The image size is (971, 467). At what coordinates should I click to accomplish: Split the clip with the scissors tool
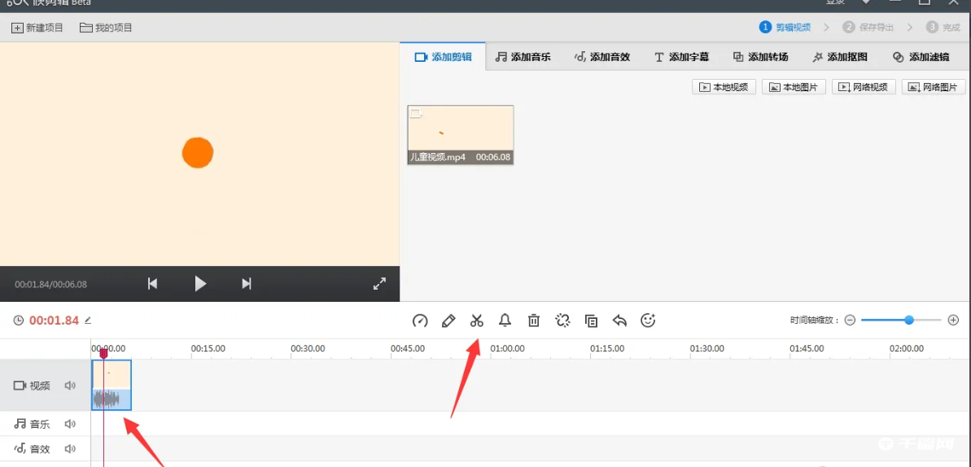pyautogui.click(x=476, y=321)
